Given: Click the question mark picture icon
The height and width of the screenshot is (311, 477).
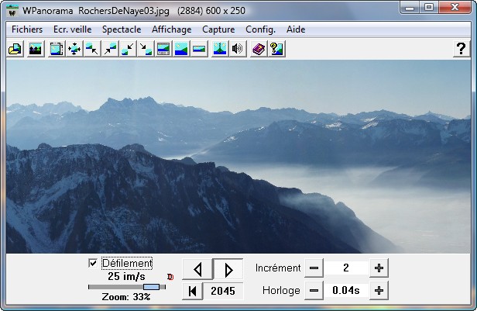Looking at the screenshot, I should (276, 49).
